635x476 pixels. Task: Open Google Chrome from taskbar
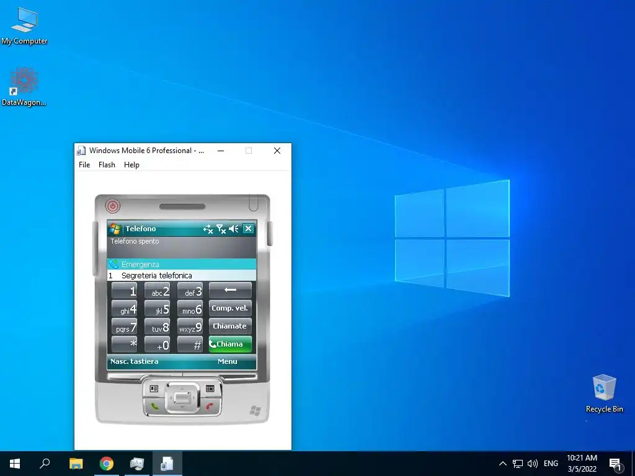click(x=107, y=464)
